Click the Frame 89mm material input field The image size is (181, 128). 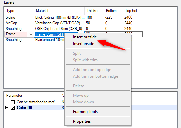(x=50, y=34)
